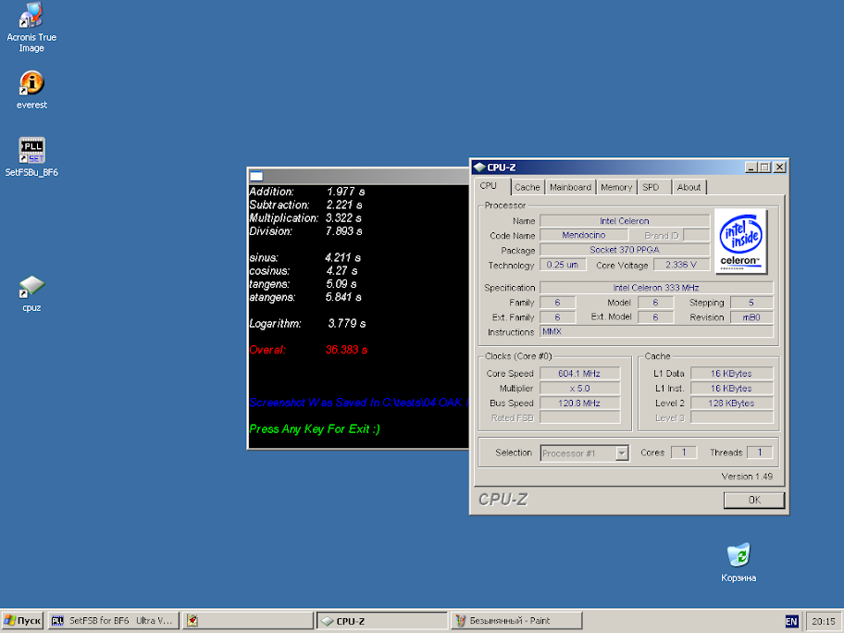Click the Intel Celeron name field
The height and width of the screenshot is (633, 844).
pyautogui.click(x=625, y=220)
